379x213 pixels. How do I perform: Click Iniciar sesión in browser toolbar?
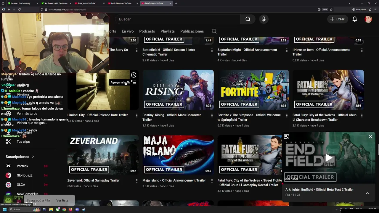(359, 9)
